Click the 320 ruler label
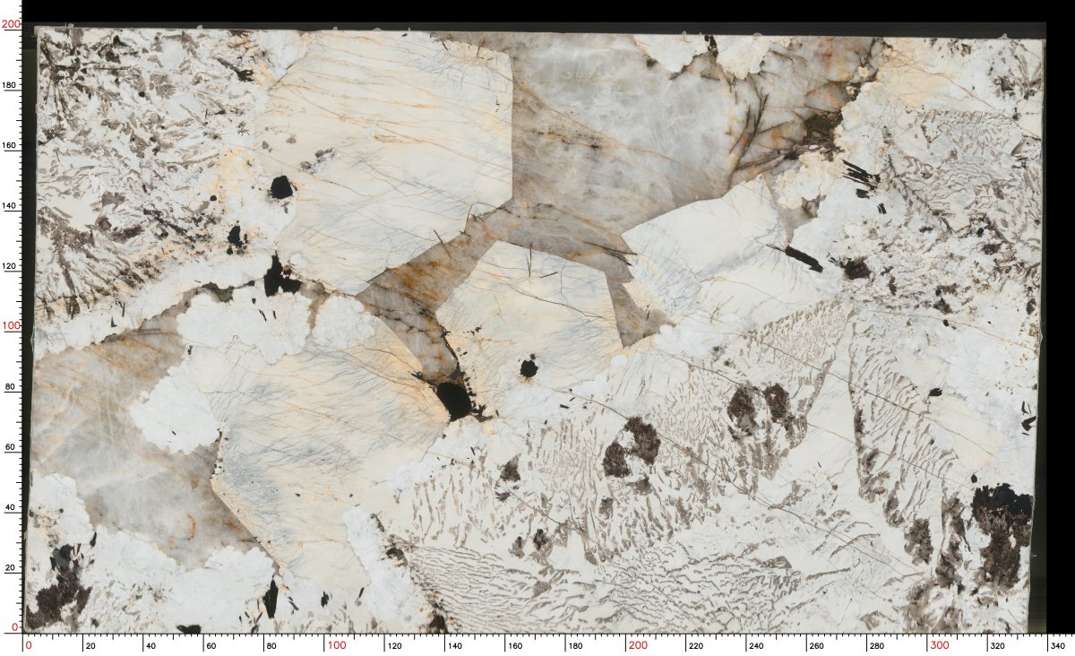 pyautogui.click(x=999, y=645)
